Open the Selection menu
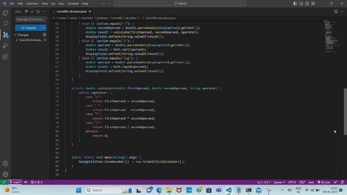Image resolution: width=347 pixels, height=195 pixels. [x=32, y=4]
